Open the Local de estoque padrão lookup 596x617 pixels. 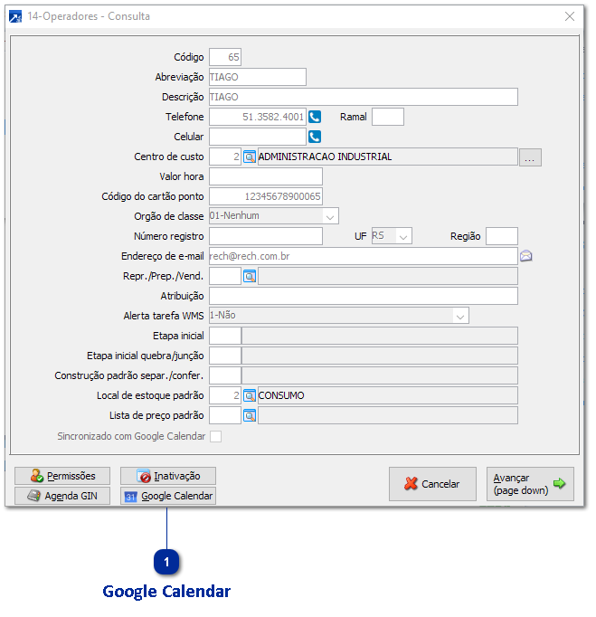click(250, 395)
